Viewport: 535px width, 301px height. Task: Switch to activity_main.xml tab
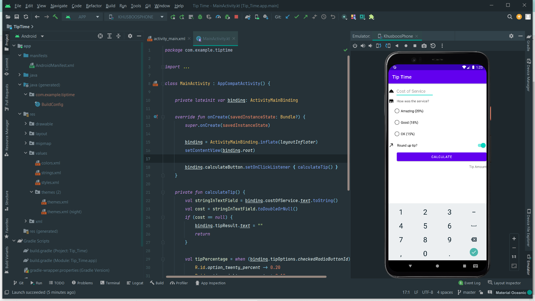point(169,39)
